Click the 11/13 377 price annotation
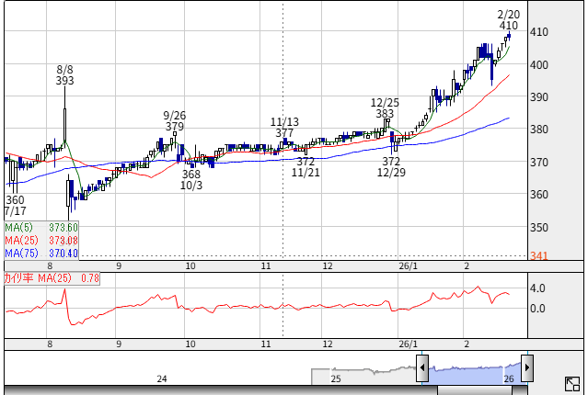The width and height of the screenshot is (588, 395). (x=284, y=128)
